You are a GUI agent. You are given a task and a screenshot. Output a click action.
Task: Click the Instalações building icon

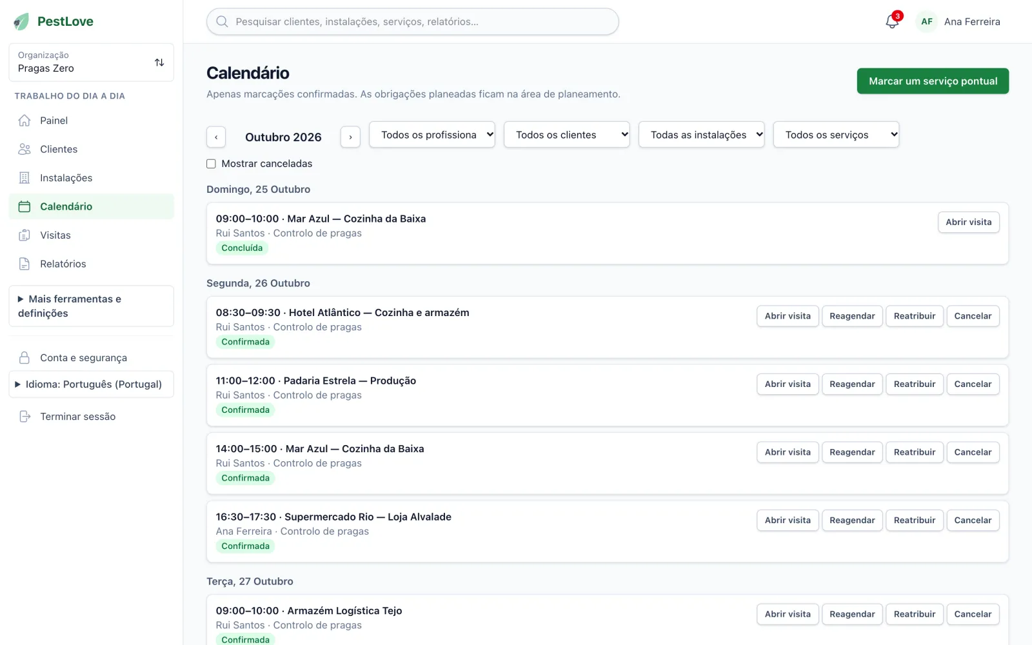pyautogui.click(x=25, y=178)
